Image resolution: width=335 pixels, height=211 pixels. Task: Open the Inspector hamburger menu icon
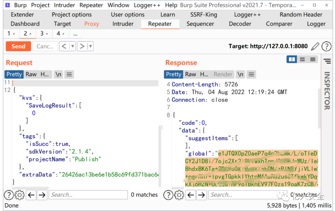[327, 61]
